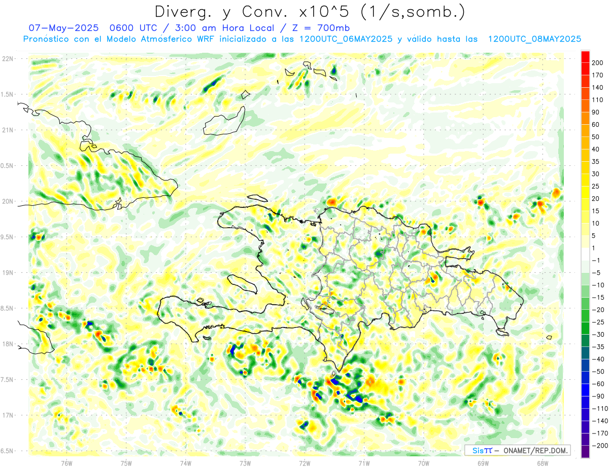The image size is (609, 470).
Task: Click the green swatch between -20 and -25
Action: [x=585, y=316]
